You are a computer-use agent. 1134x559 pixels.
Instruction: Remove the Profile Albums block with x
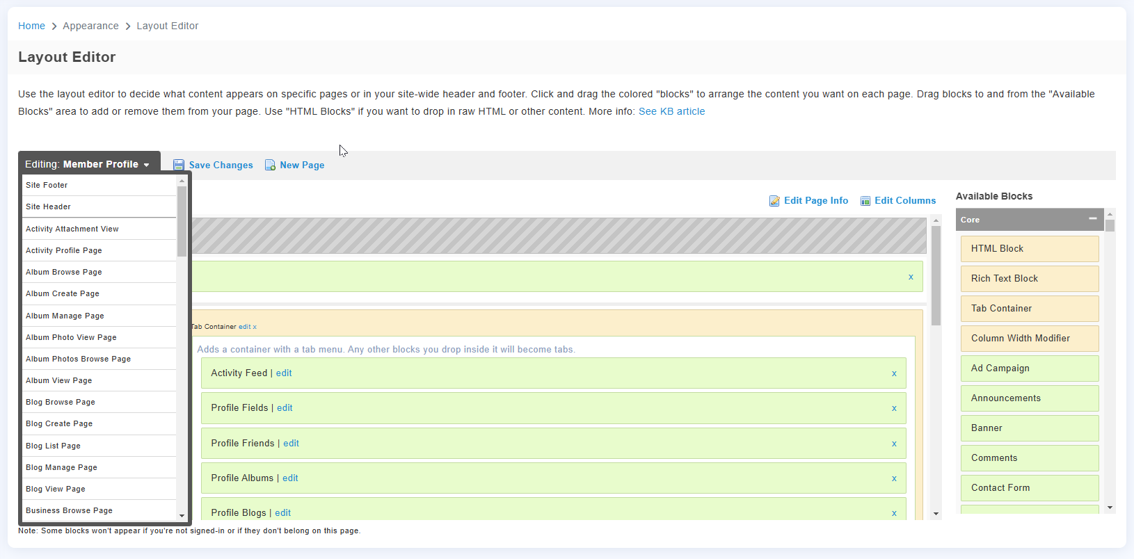pos(894,478)
